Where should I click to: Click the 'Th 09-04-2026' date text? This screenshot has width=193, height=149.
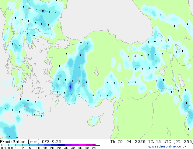click(x=128, y=142)
